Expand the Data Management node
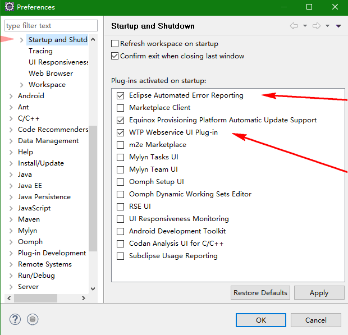Image resolution: width=348 pixels, height=335 pixels. [x=11, y=141]
